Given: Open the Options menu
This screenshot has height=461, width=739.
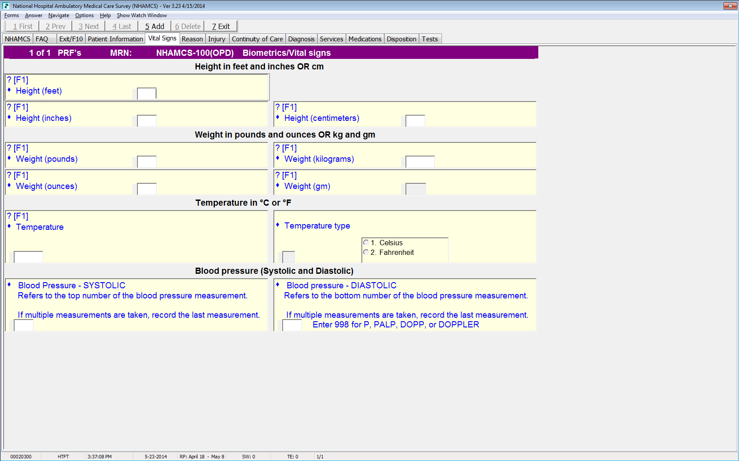Looking at the screenshot, I should [x=85, y=15].
